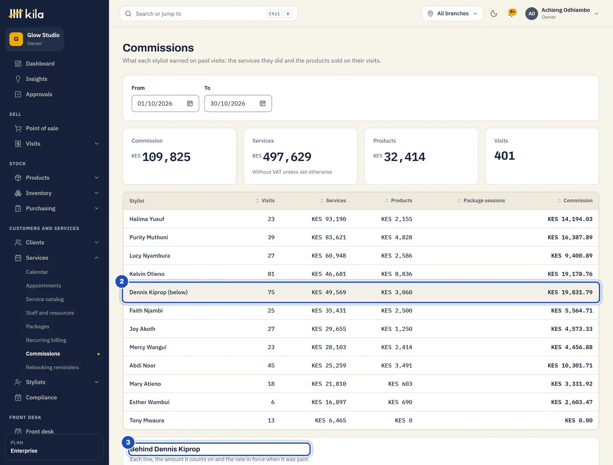Go to Appointments in the sidebar

[x=43, y=285]
